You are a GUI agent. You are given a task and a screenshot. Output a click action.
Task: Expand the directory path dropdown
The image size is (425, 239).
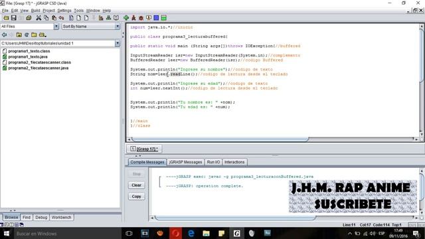[118, 43]
